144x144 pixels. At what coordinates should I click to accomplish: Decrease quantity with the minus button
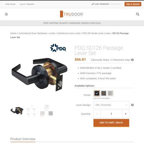click(x=97, y=114)
